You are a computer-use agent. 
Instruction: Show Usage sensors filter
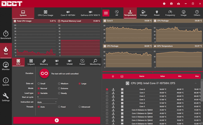tap(184, 13)
